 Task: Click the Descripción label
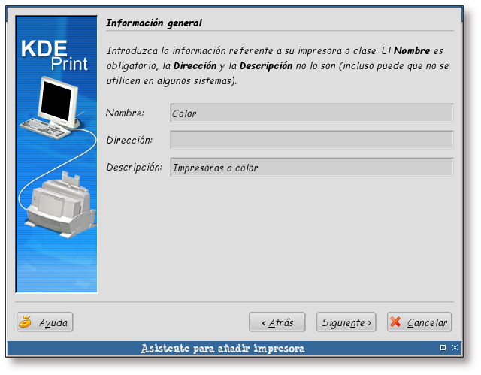click(134, 167)
